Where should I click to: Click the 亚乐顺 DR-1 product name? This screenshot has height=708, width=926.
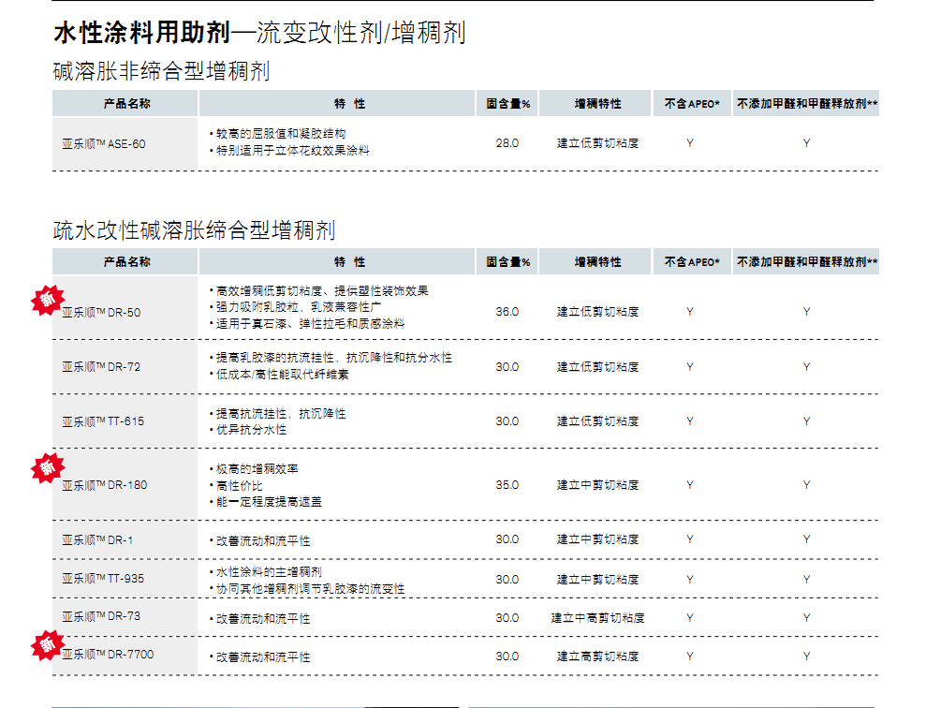pyautogui.click(x=97, y=539)
